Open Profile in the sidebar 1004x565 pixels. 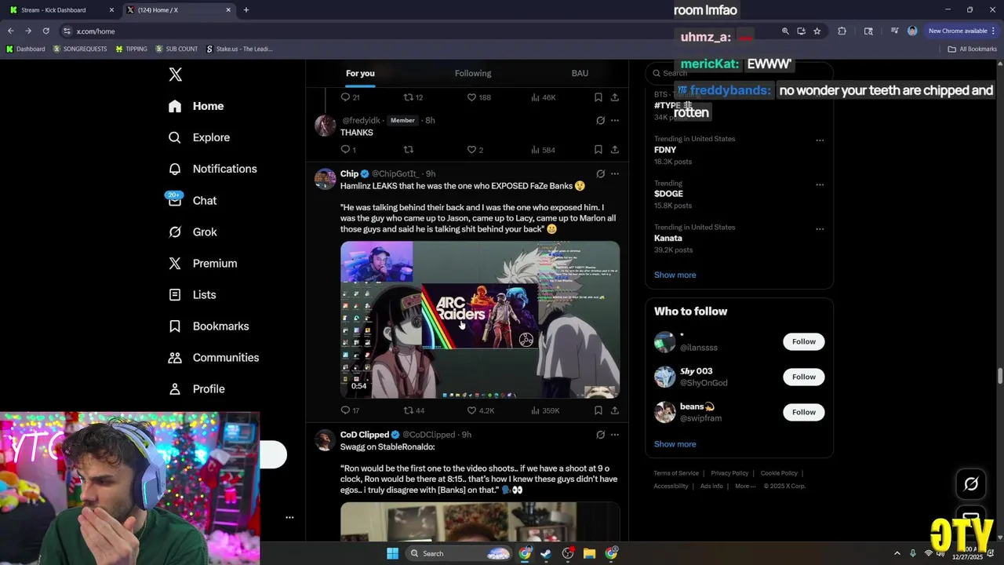[x=197, y=388]
